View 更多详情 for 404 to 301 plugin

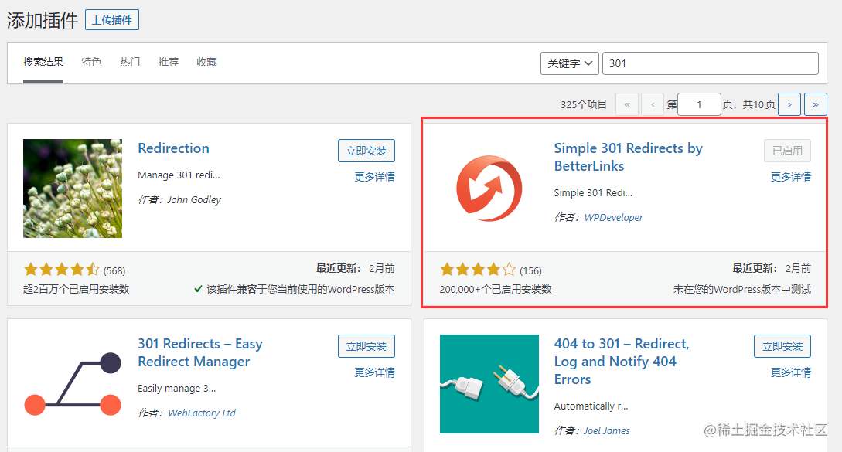[x=790, y=372]
